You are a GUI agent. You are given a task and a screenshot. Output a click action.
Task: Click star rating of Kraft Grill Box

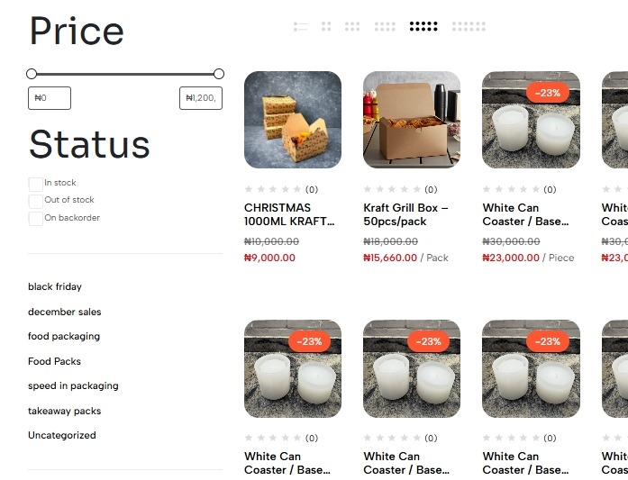392,189
